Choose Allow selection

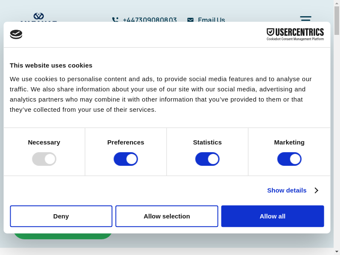pyautogui.click(x=167, y=216)
